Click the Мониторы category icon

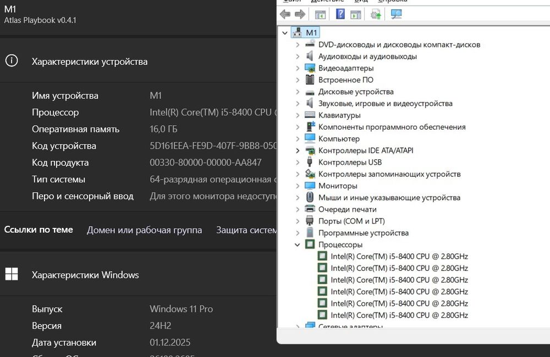point(310,185)
